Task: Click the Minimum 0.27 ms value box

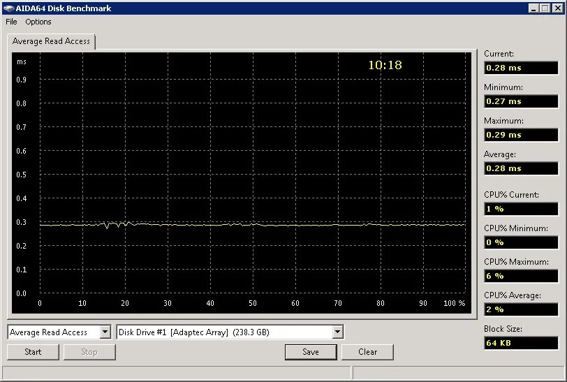Action: click(x=521, y=101)
